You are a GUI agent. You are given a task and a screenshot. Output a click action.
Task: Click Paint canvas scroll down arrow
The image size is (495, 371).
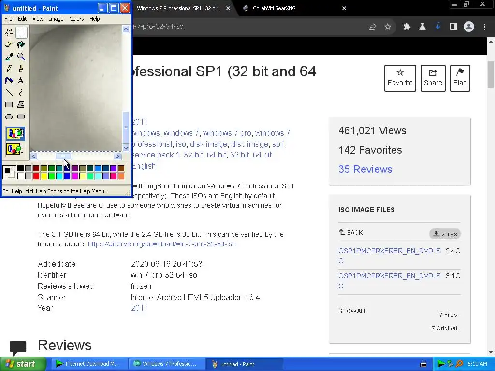[x=126, y=148]
